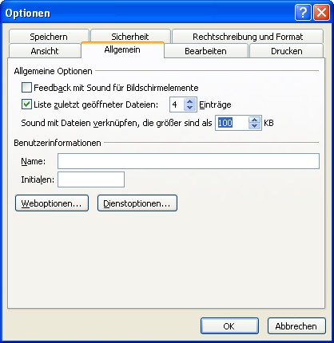This screenshot has height=343, width=334.
Task: Increase recently opened files entries count
Action: click(189, 101)
